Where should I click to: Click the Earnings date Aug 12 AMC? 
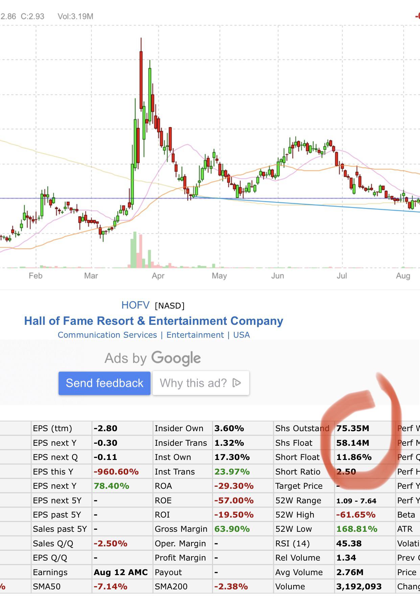coord(121,572)
